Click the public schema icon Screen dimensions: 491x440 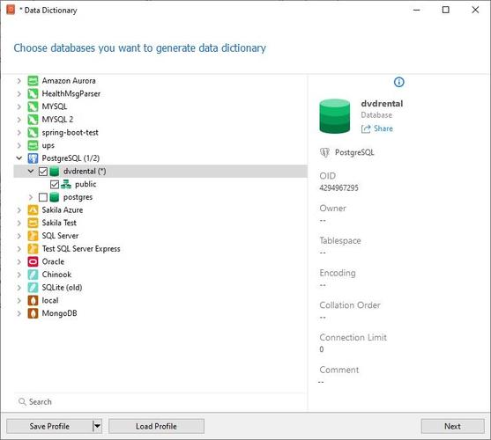point(66,184)
